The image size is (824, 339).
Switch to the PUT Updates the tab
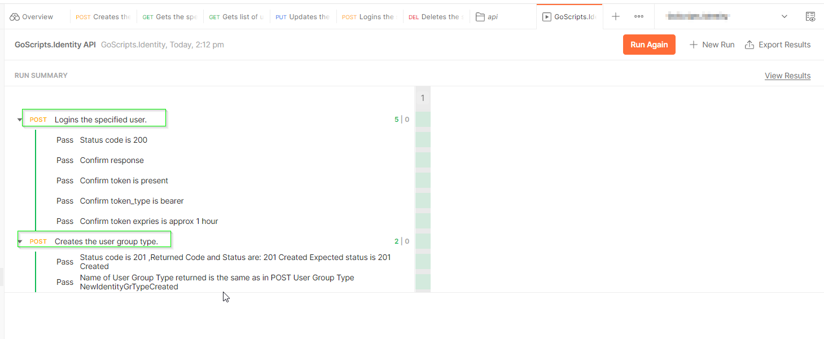pyautogui.click(x=303, y=17)
